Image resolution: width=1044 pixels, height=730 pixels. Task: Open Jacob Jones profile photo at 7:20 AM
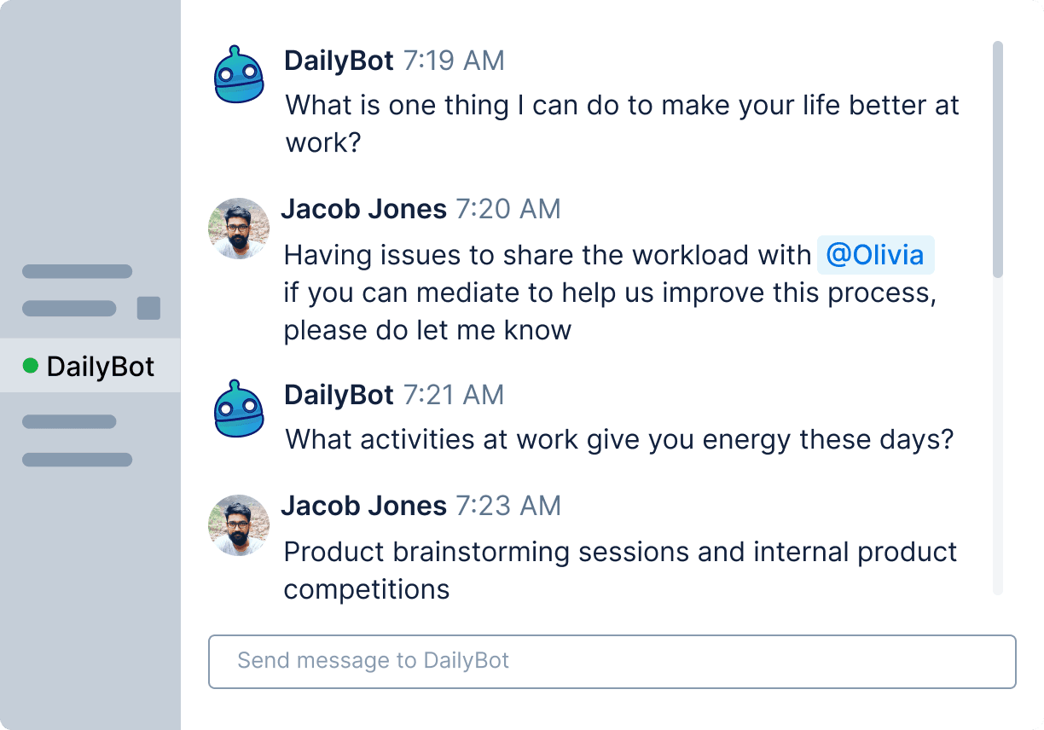pyautogui.click(x=239, y=229)
